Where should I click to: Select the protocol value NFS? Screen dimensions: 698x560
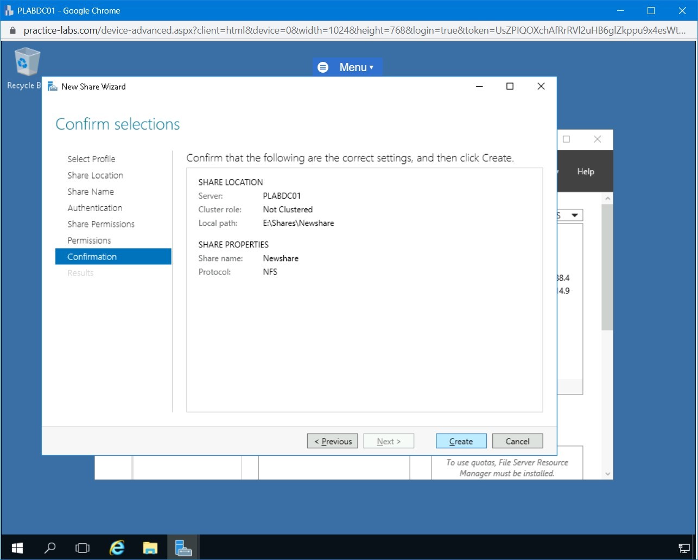click(270, 272)
